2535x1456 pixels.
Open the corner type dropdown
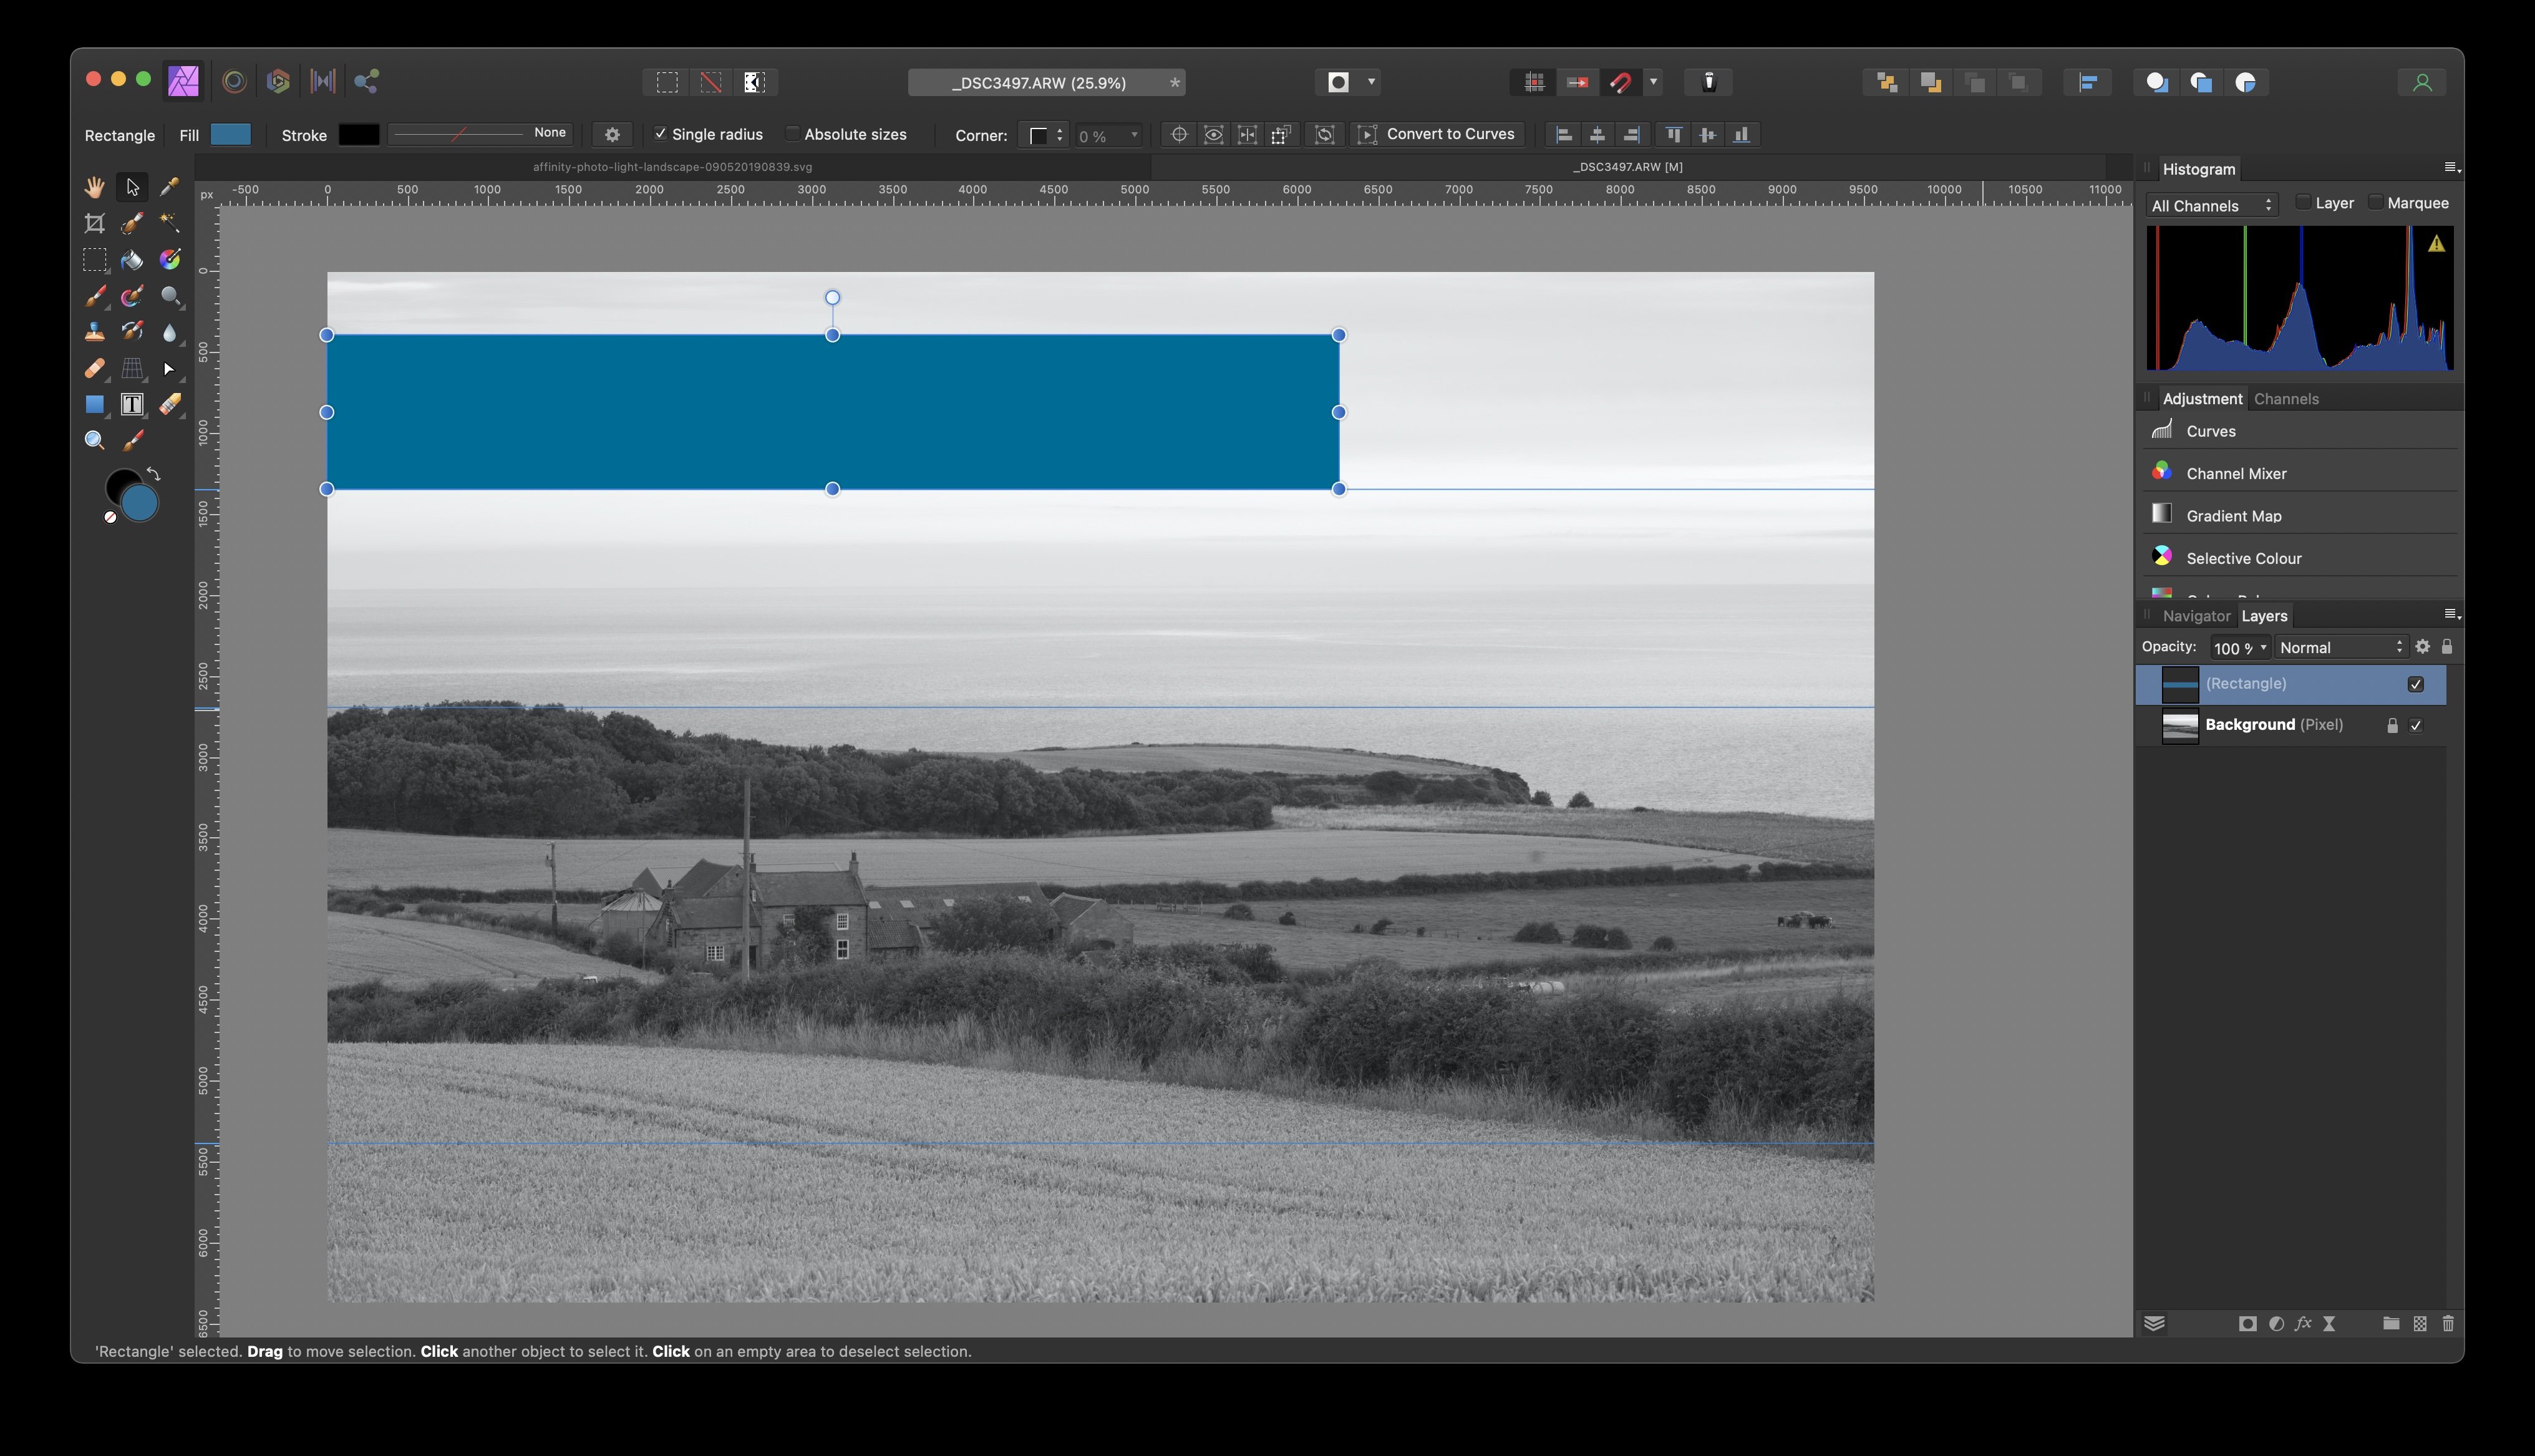1044,135
